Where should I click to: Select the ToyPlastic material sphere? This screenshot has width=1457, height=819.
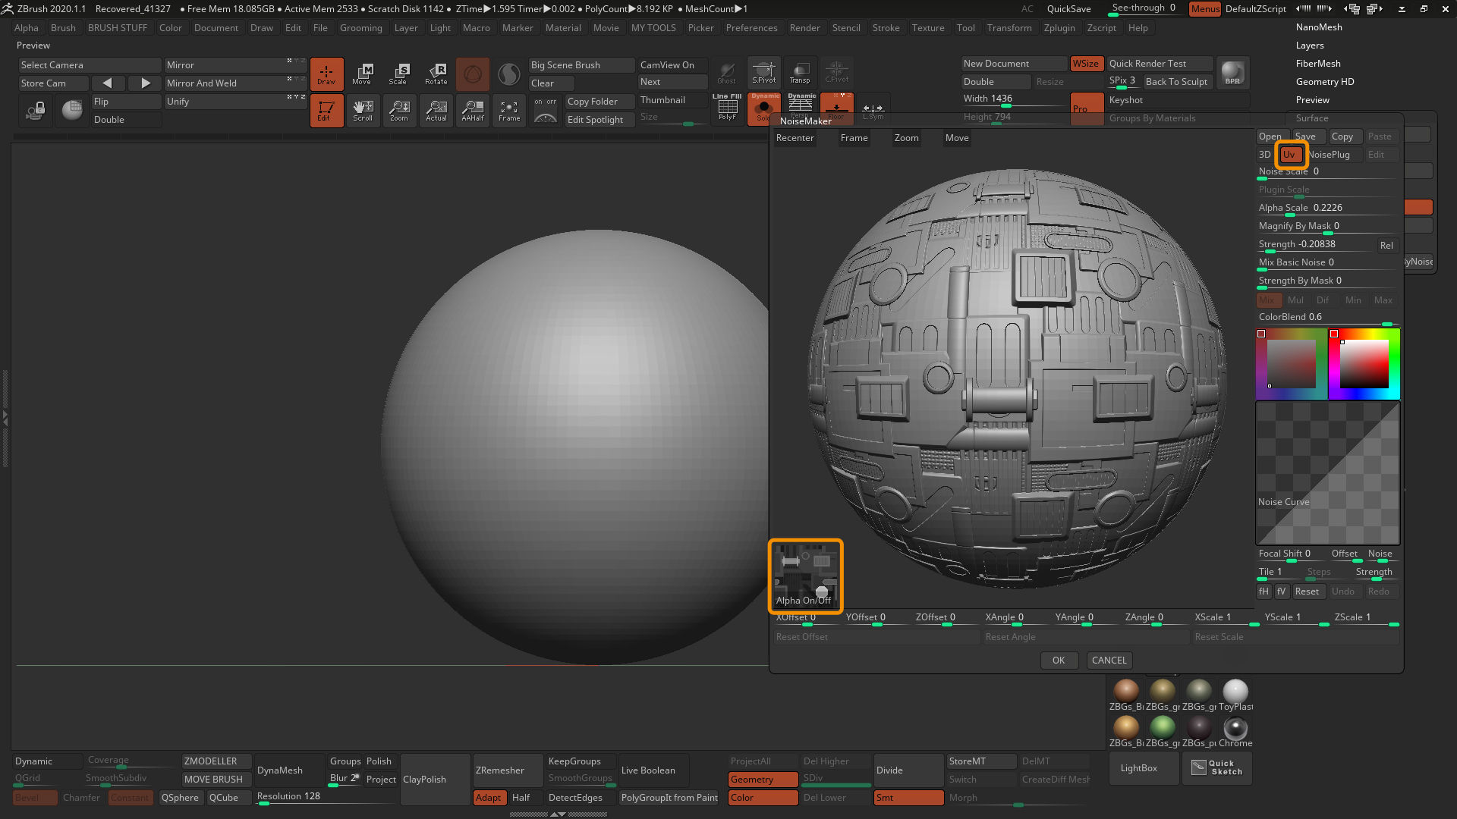[1235, 692]
